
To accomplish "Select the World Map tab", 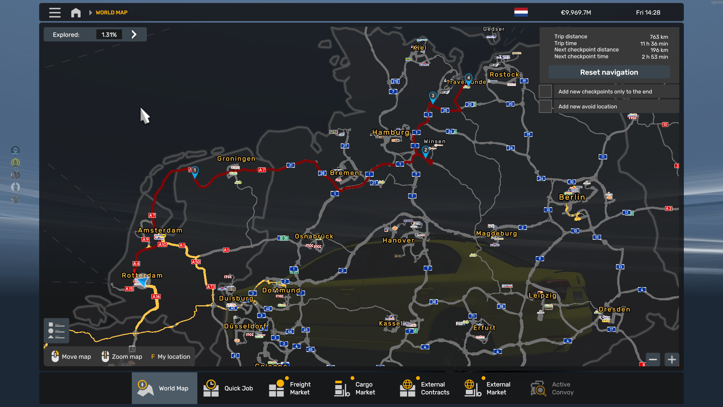I will pyautogui.click(x=165, y=388).
